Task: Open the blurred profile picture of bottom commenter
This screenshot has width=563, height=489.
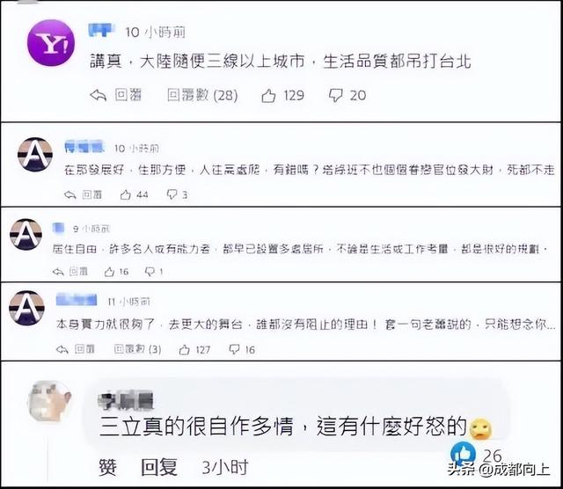Action: [50, 401]
